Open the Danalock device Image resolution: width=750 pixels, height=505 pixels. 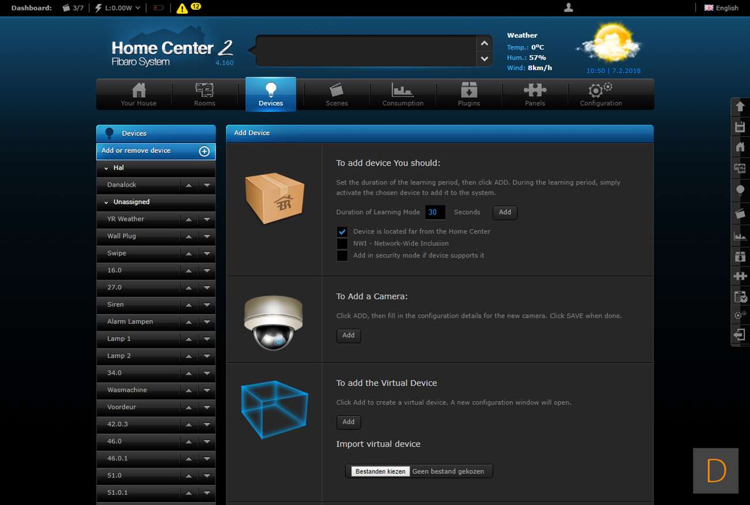tap(122, 185)
